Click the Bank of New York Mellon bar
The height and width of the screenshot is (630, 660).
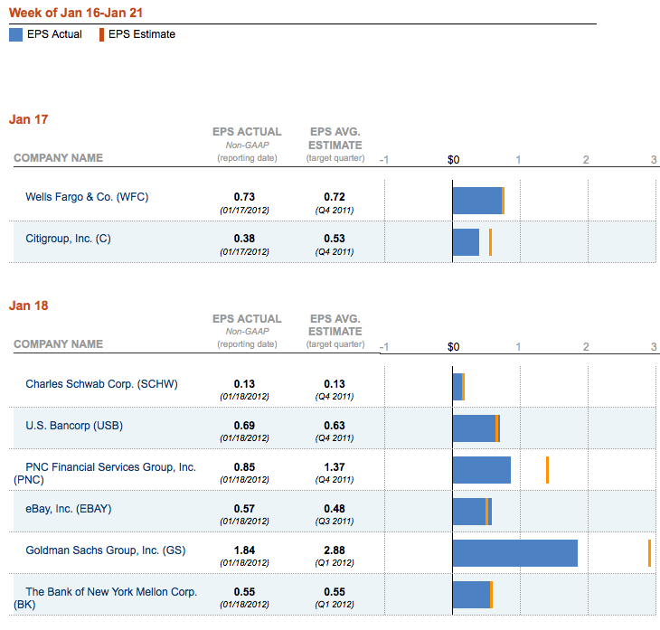[471, 595]
